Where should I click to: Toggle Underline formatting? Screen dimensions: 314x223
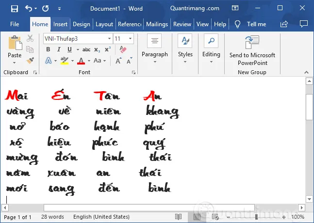pos(69,49)
